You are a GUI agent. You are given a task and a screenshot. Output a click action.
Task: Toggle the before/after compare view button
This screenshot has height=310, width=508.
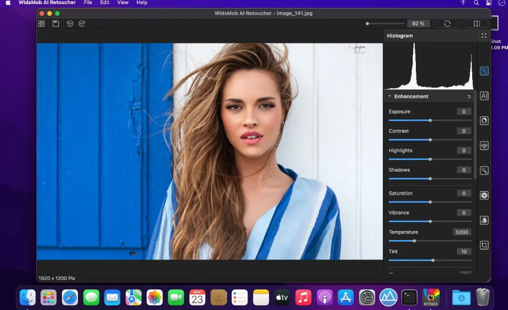click(x=476, y=24)
